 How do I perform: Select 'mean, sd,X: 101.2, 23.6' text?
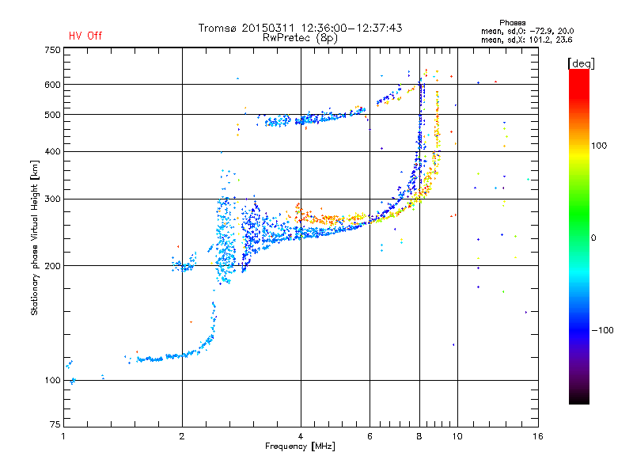526,40
